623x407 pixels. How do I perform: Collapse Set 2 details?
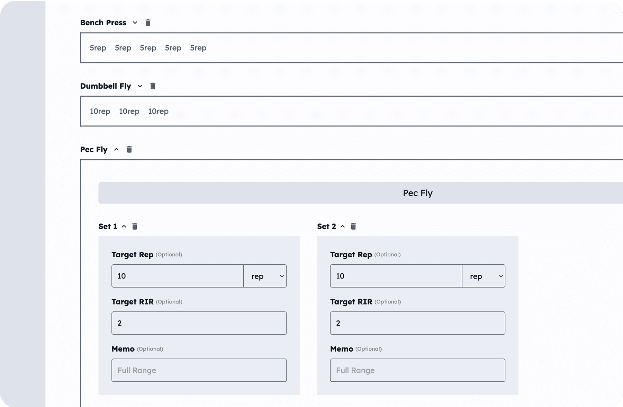343,226
